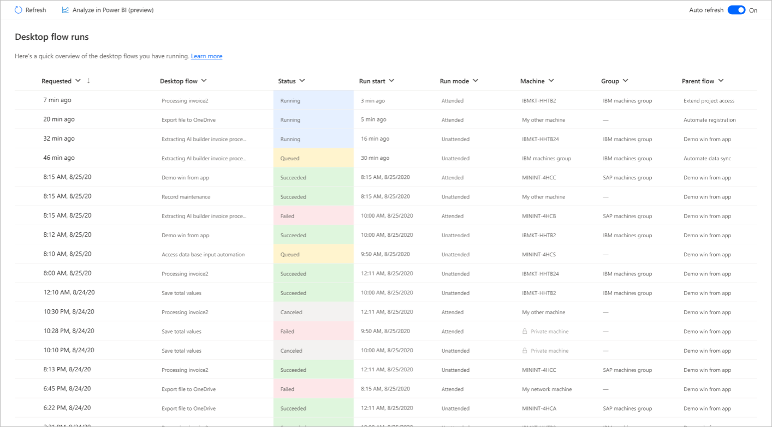
Task: Click the 8:12 AM, 8/25/20 requested cell
Action: click(67, 234)
